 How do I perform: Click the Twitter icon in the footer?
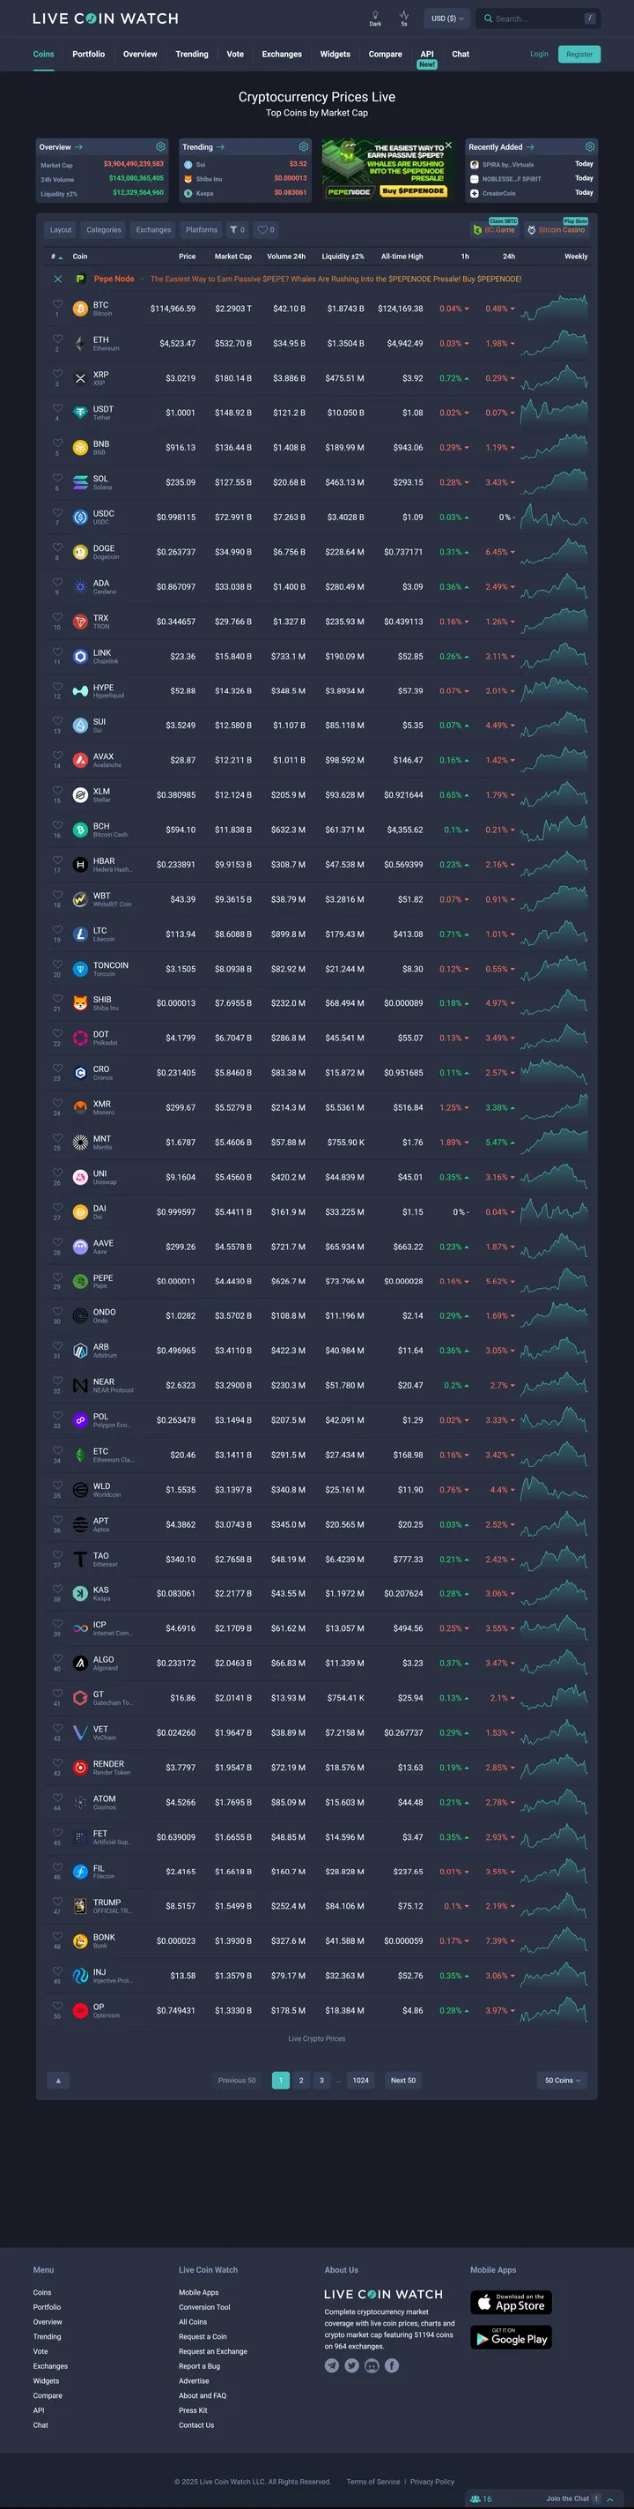[351, 2364]
